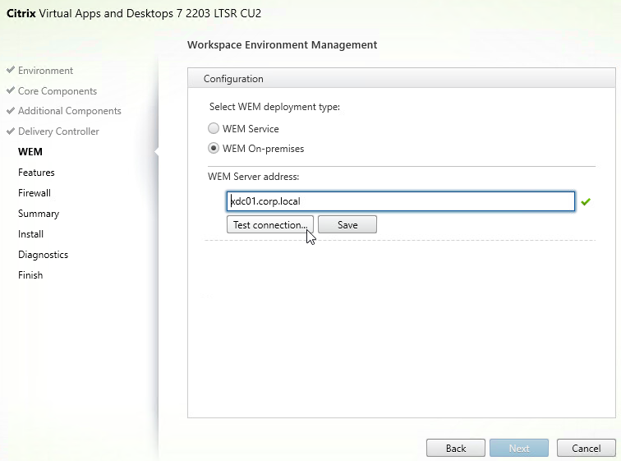Select the WEM On-premises radio button
The height and width of the screenshot is (461, 621).
point(214,148)
